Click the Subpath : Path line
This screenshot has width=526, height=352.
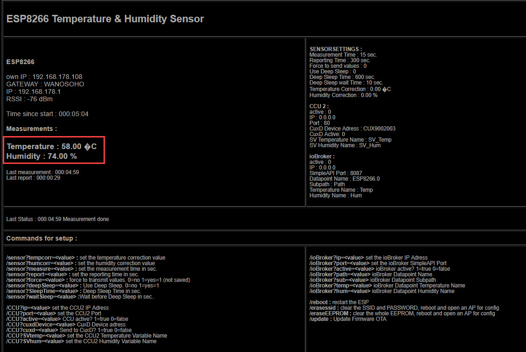[x=327, y=184]
